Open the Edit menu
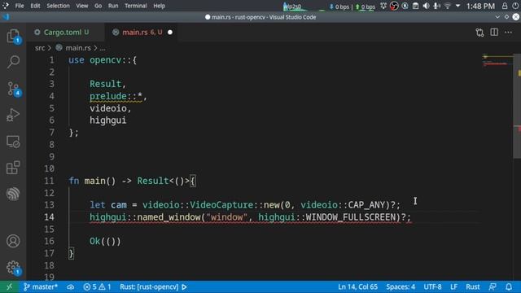The width and height of the screenshot is (521, 293). point(35,6)
